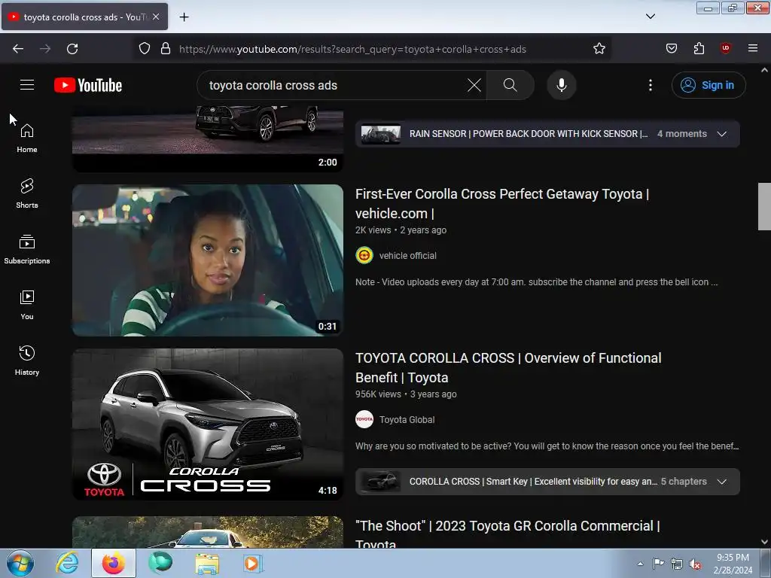Click the vertical scrollbar thumb

tap(764, 206)
